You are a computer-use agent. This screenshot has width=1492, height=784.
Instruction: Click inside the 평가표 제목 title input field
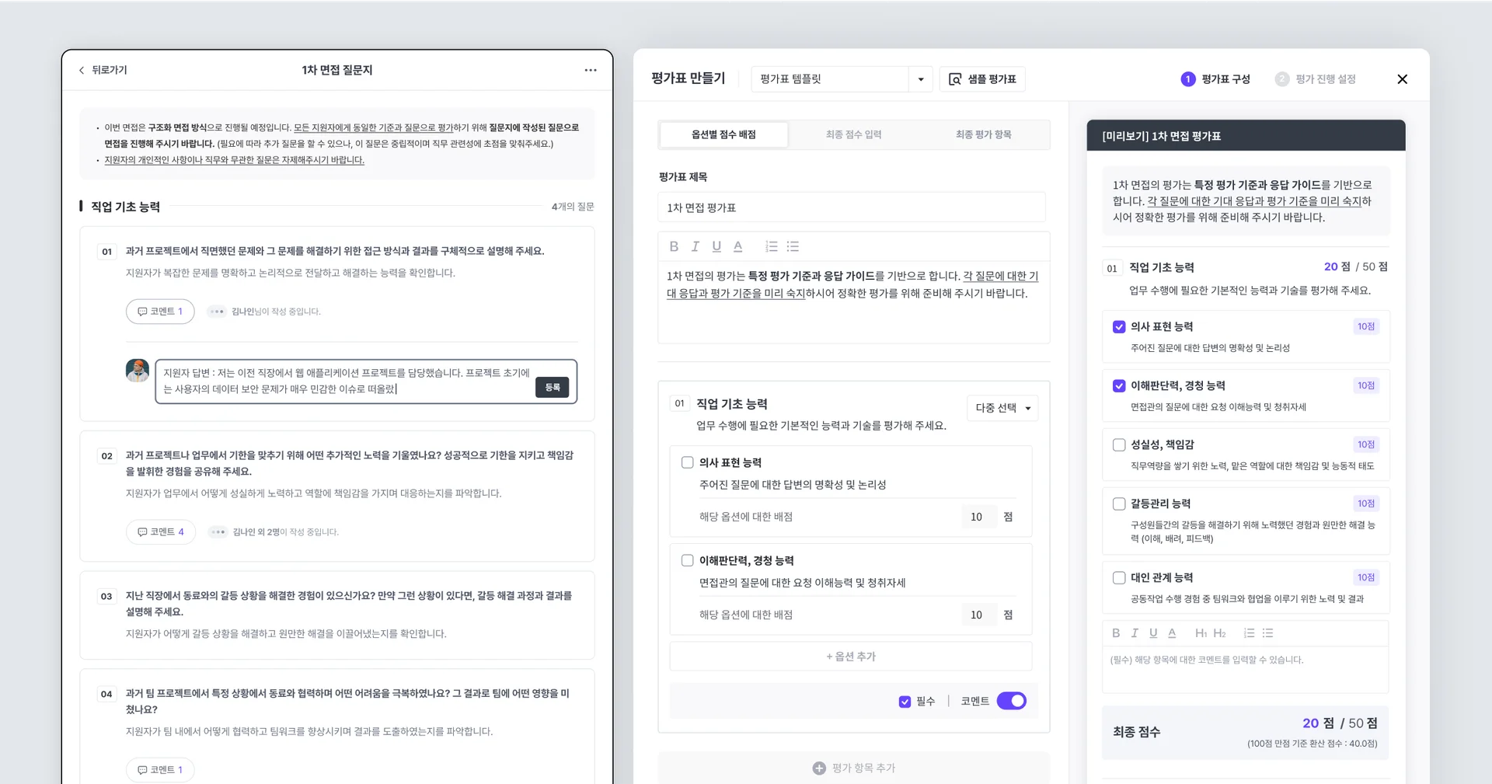tap(852, 207)
